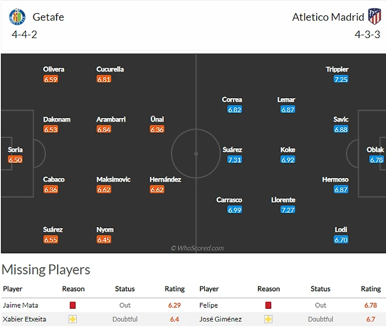This screenshot has height=331, width=386.
Task: Click Suárez's 7.31 rating badge
Action: click(235, 159)
